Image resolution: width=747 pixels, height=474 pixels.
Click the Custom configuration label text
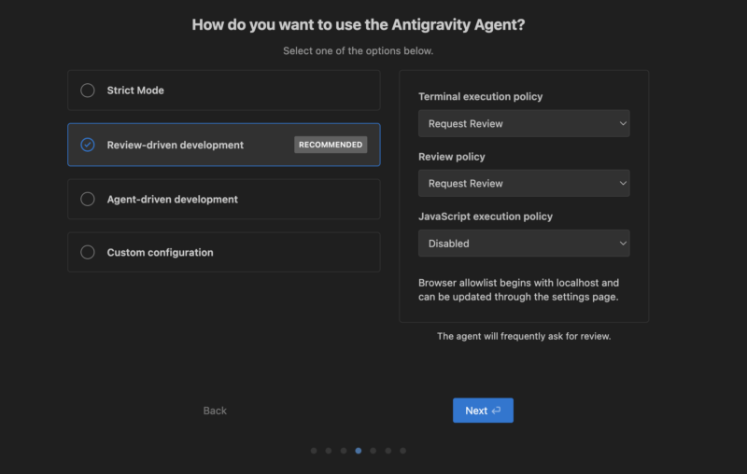pyautogui.click(x=160, y=252)
